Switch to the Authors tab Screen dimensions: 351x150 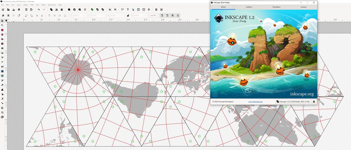coord(249,7)
